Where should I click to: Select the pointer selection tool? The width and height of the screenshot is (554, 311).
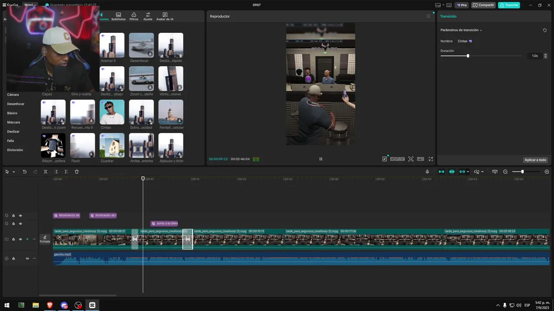pos(7,172)
